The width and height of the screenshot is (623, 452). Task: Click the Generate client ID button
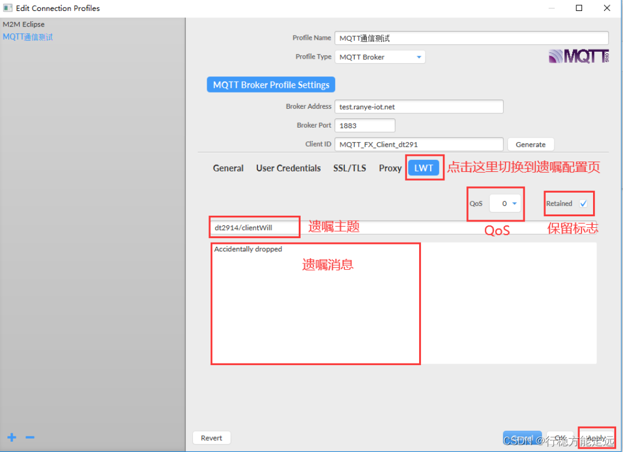pyautogui.click(x=530, y=144)
